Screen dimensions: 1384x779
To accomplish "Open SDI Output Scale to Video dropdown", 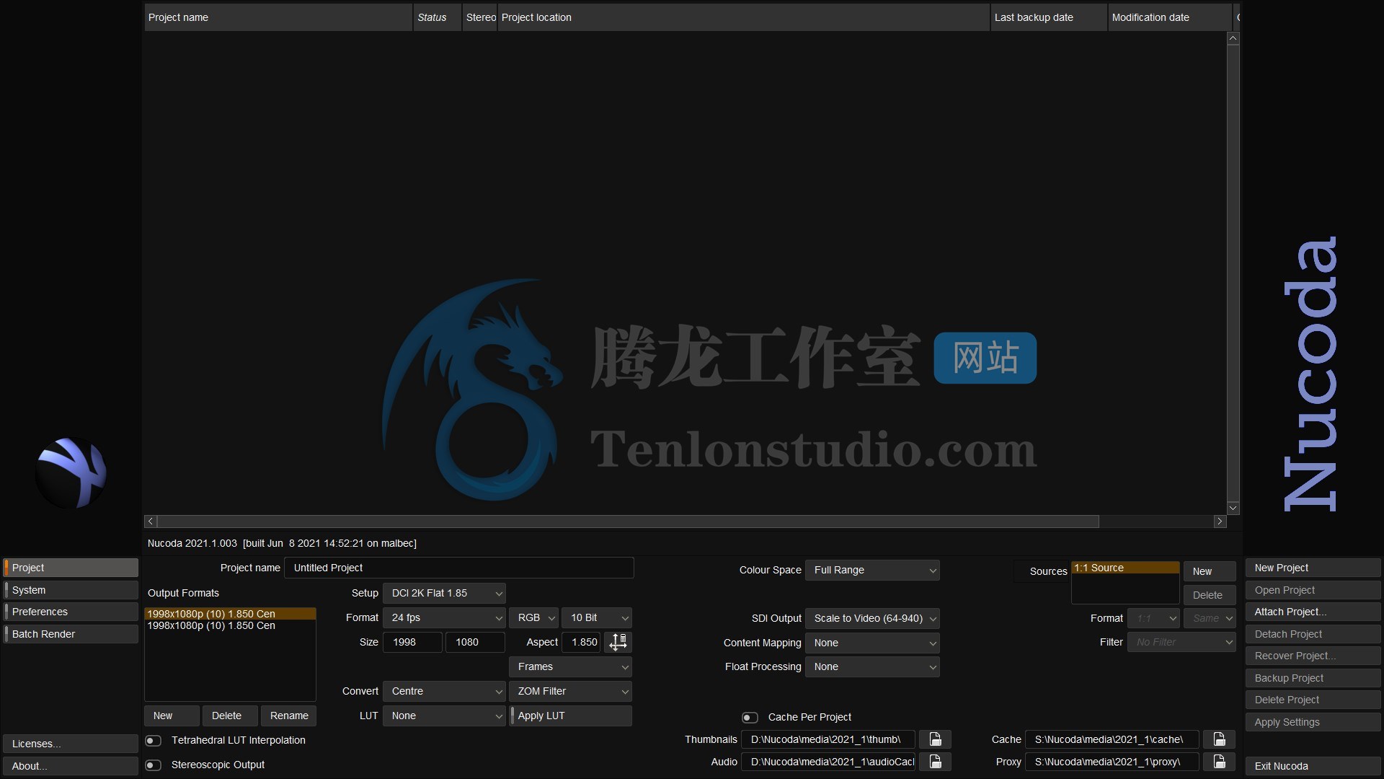I will click(x=872, y=618).
